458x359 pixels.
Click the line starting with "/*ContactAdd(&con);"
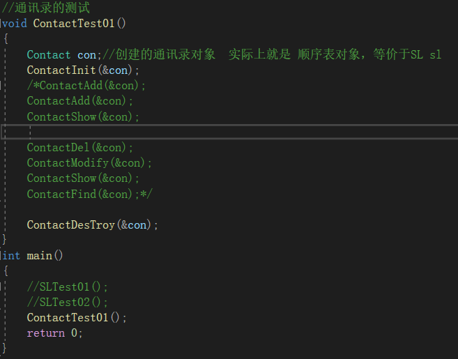[86, 86]
